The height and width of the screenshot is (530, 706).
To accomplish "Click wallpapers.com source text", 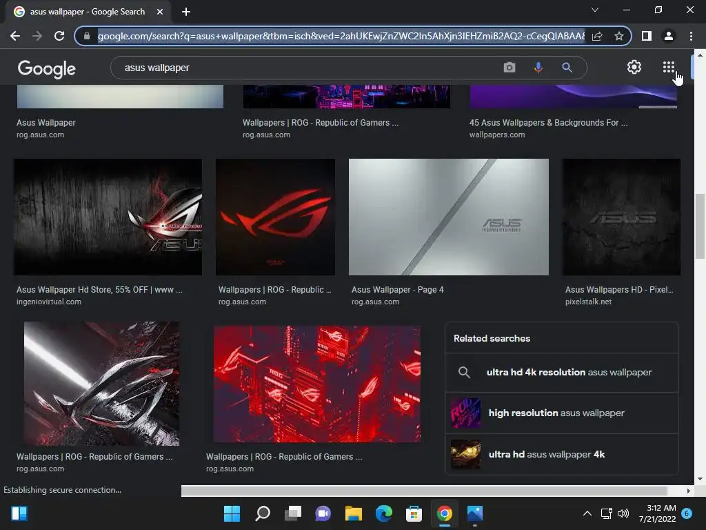I will (x=497, y=135).
